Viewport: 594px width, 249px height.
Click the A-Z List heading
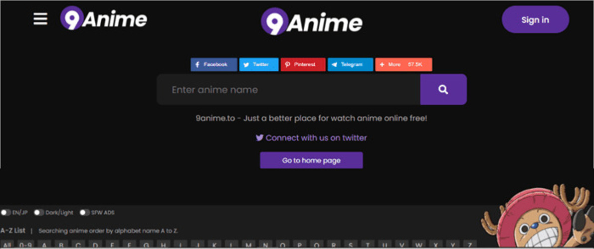point(13,231)
